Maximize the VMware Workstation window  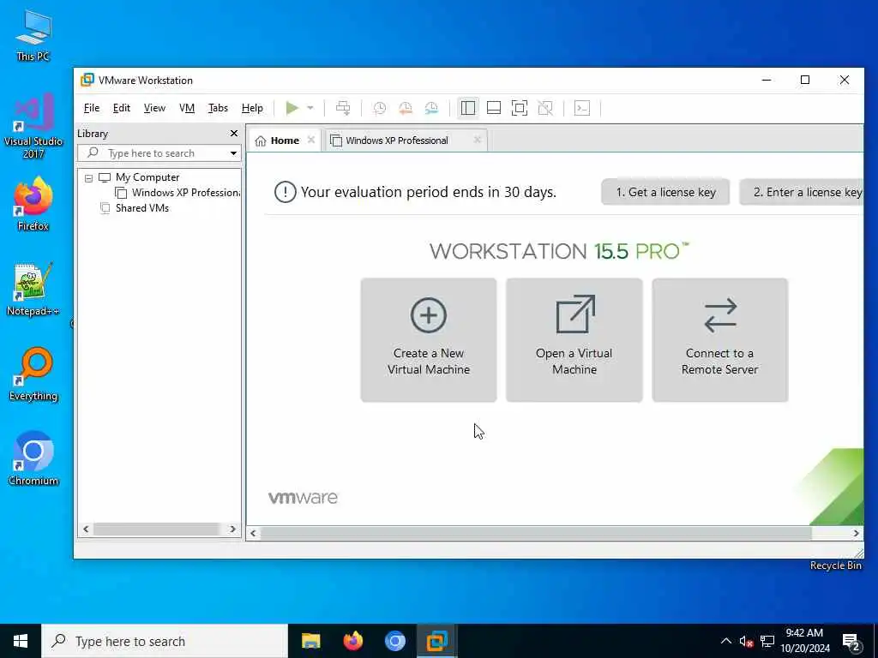805,80
